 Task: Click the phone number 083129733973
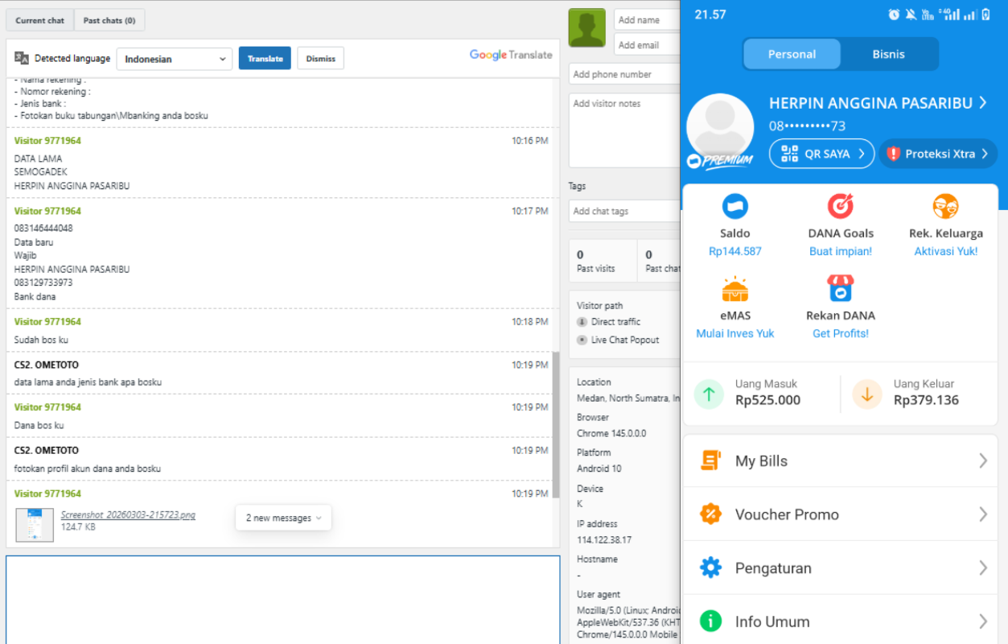pos(43,283)
